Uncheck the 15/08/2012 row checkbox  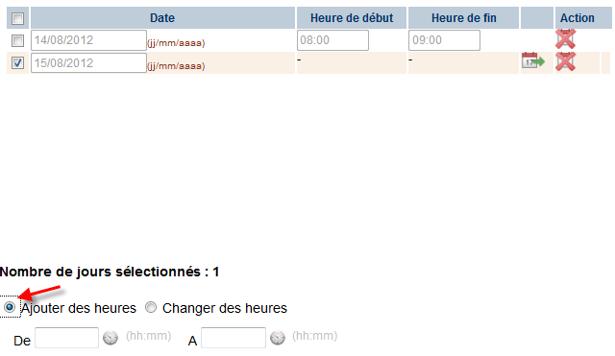[17, 62]
